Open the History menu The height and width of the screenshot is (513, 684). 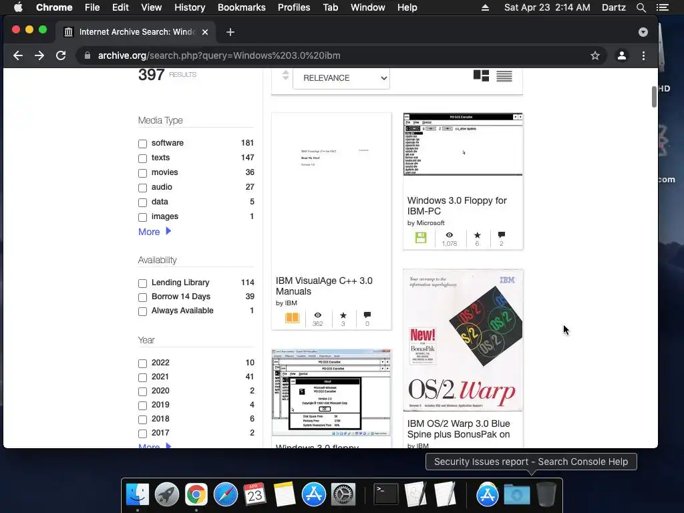click(x=190, y=7)
